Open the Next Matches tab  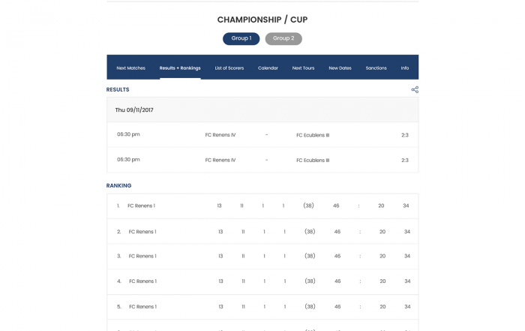pyautogui.click(x=131, y=68)
